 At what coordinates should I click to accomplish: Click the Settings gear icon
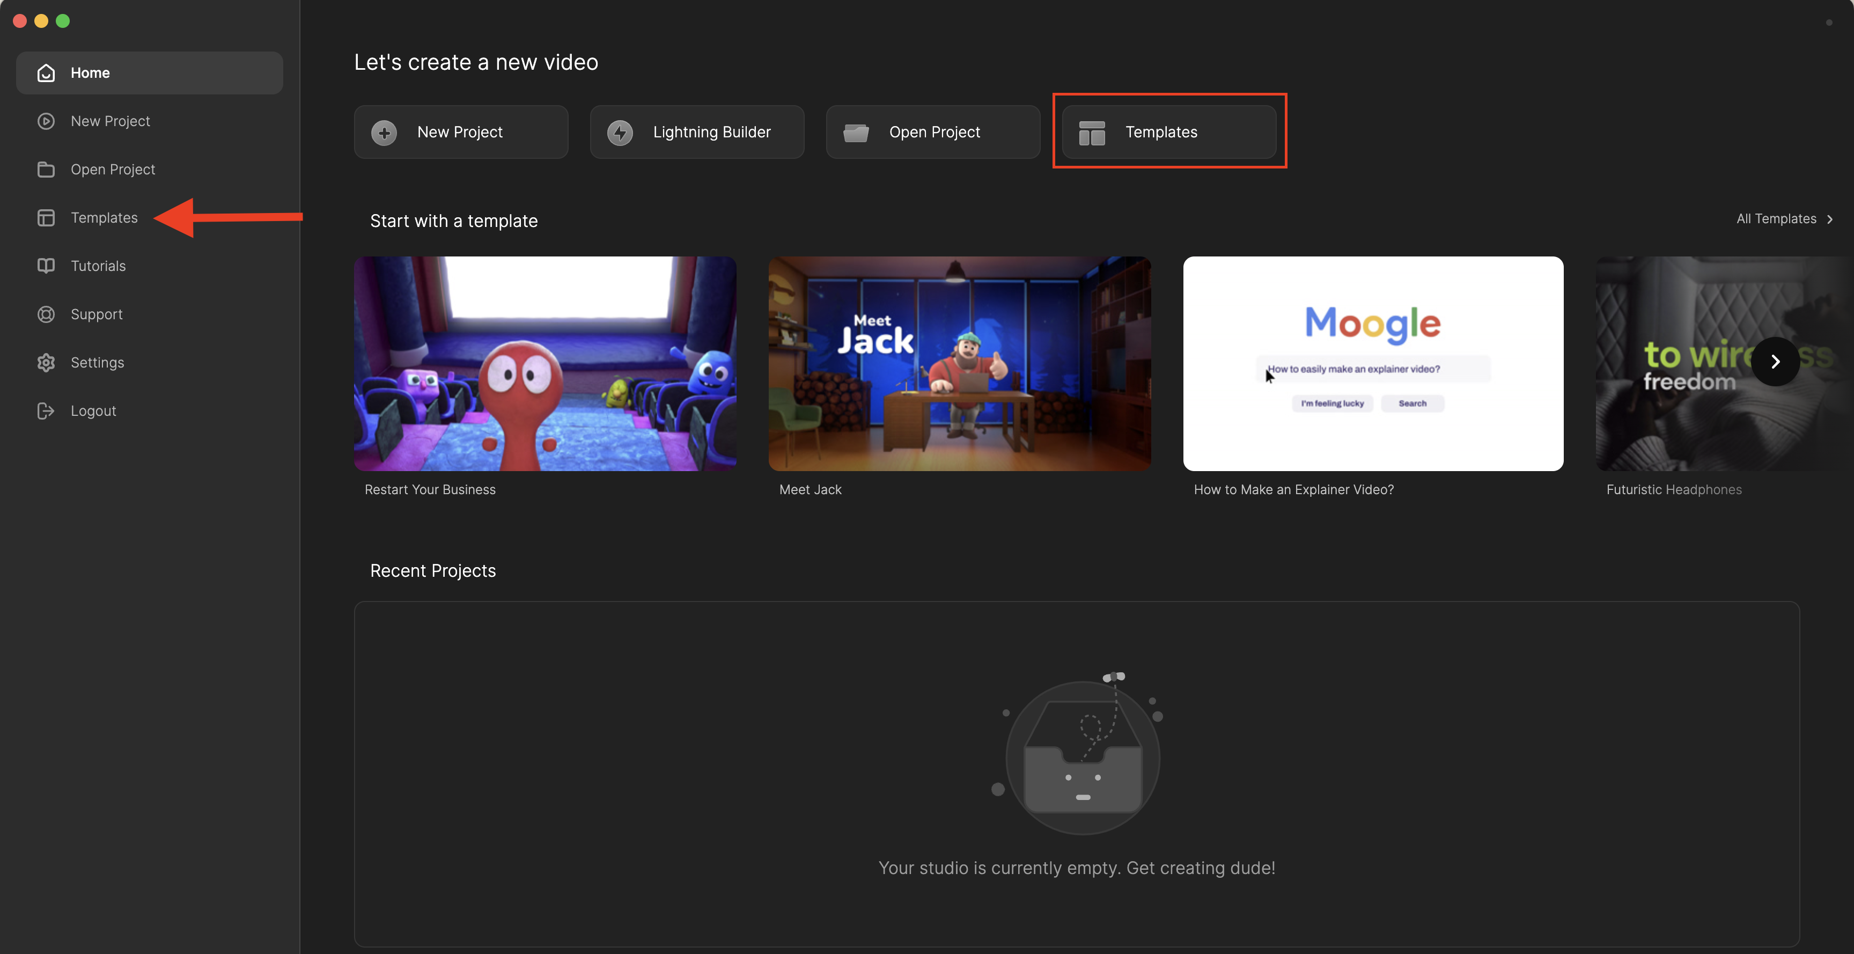46,362
